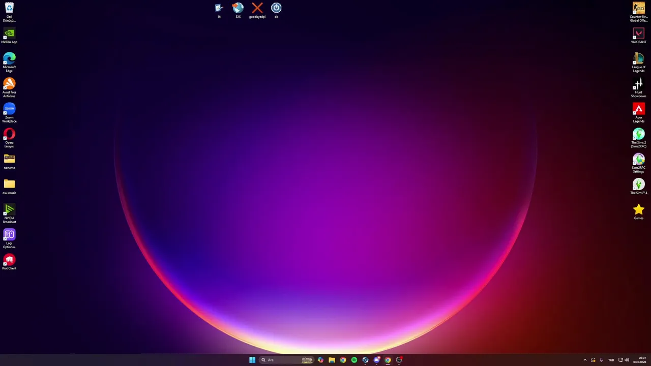Select the Avast Free Antivirus icon
Image resolution: width=651 pixels, height=366 pixels.
(9, 87)
